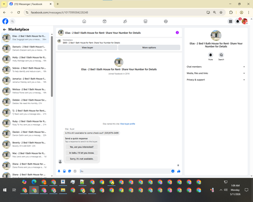253x202 pixels.
Task: Open Beverly conversation in list
Action: point(25,144)
